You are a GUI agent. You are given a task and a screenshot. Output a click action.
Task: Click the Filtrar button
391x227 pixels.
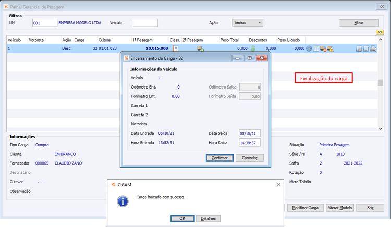click(359, 23)
